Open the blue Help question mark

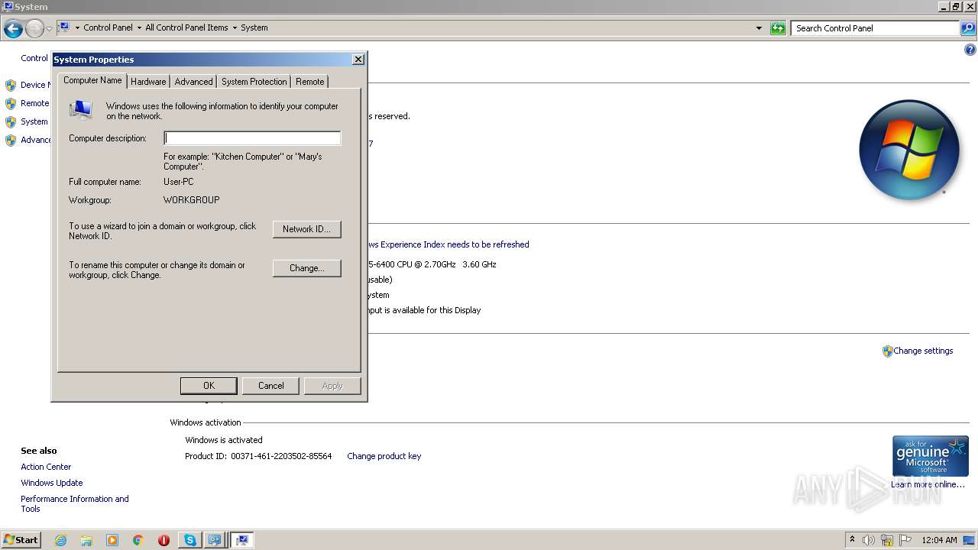(x=970, y=50)
